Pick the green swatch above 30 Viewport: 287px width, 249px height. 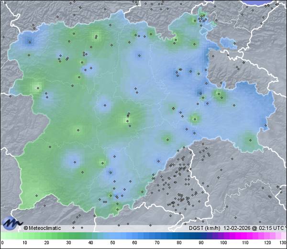[x=68, y=236]
